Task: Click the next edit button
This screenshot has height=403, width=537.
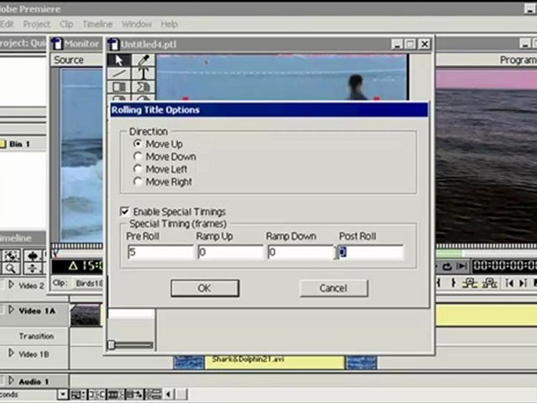Action: 523,283
